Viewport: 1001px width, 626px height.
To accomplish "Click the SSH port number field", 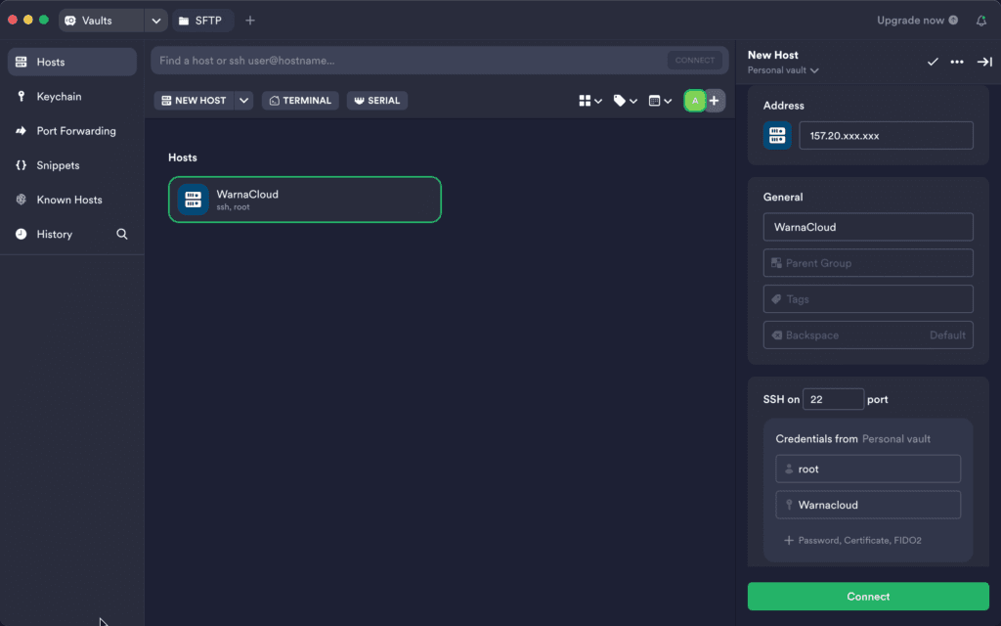I will pyautogui.click(x=833, y=399).
